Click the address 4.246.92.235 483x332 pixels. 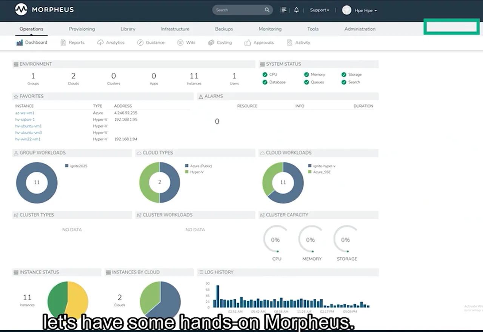coord(126,113)
